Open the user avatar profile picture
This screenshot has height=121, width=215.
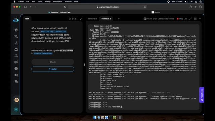coord(16,100)
